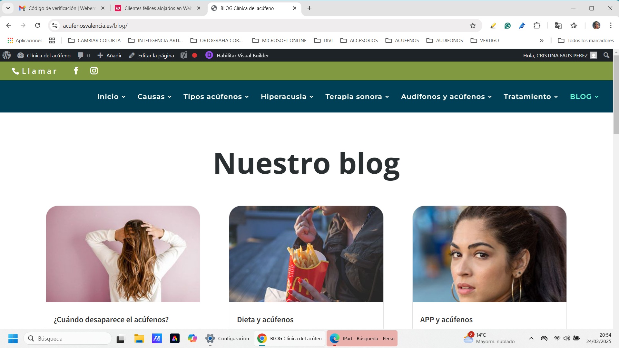Open the WordPress logo menu
The width and height of the screenshot is (619, 348).
7,55
